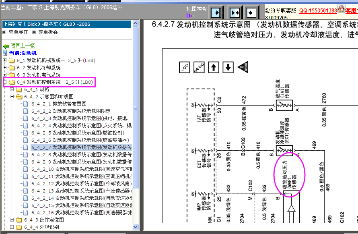
Task: Collapse the 6_4 发动机控制系统 node
Action: click(x=5, y=82)
